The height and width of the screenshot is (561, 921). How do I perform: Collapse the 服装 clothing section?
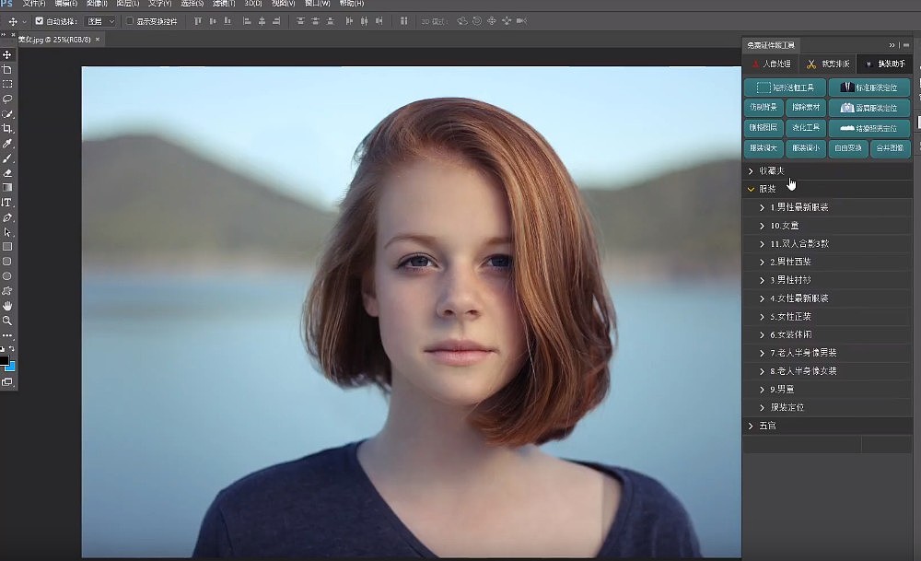751,189
